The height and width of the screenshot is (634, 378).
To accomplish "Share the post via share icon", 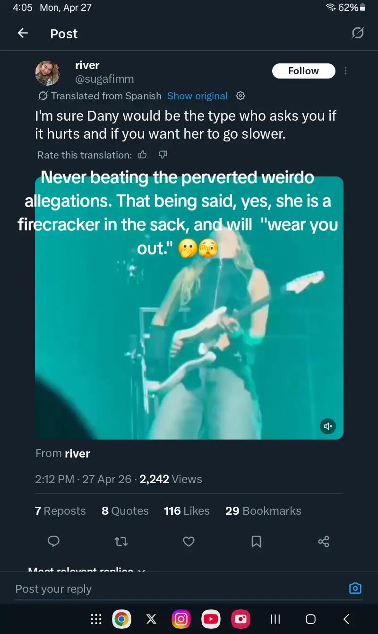I will click(x=324, y=541).
